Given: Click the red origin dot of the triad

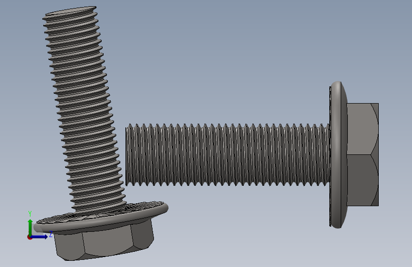Looking at the screenshot, I should pyautogui.click(x=29, y=237).
